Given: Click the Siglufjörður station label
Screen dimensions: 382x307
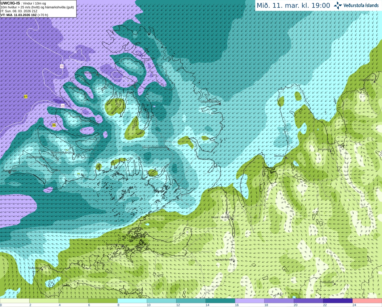Looking at the screenshot, I should click(367, 80).
